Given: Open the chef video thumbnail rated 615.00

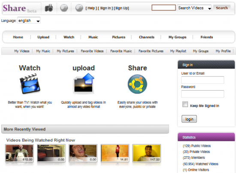Looking at the screenshot, I should [19, 153].
